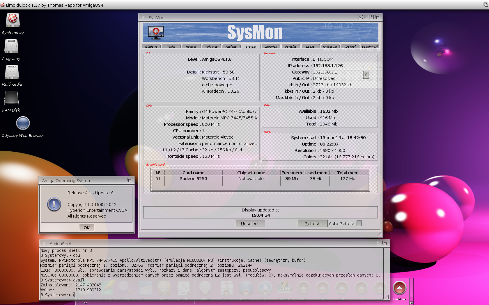The image size is (489, 305).
Task: Open the IDETool tab
Action: coord(350,46)
